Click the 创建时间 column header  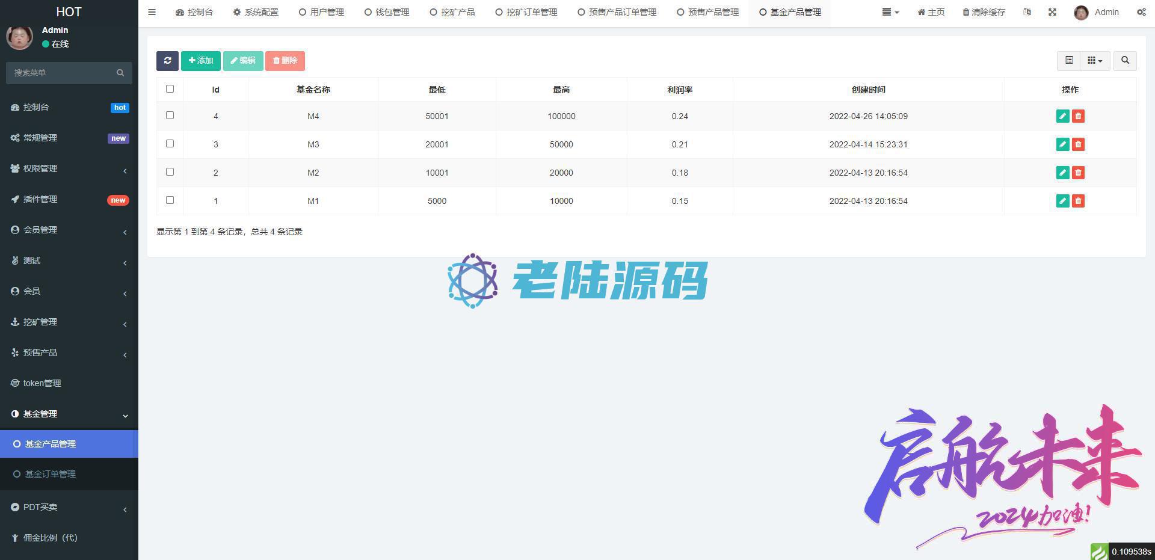coord(868,90)
